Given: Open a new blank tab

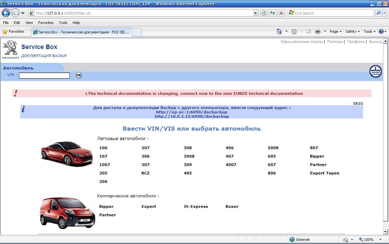Looking at the screenshot, I should pyautogui.click(x=137, y=32).
